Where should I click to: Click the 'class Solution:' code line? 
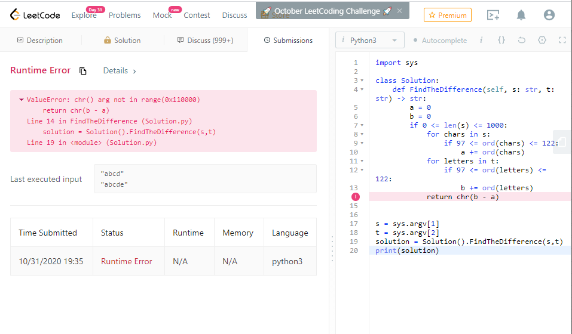407,81
